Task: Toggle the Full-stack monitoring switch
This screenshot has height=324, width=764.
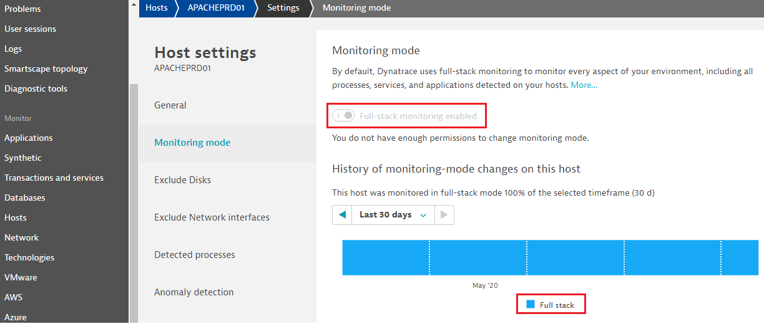Action: click(343, 116)
